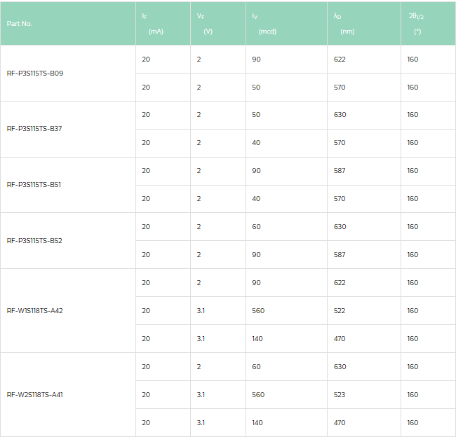The image size is (456, 437).
Task: Click the 622 wavelength cell for RF-P3S115TS-B09
Action: pos(340,60)
